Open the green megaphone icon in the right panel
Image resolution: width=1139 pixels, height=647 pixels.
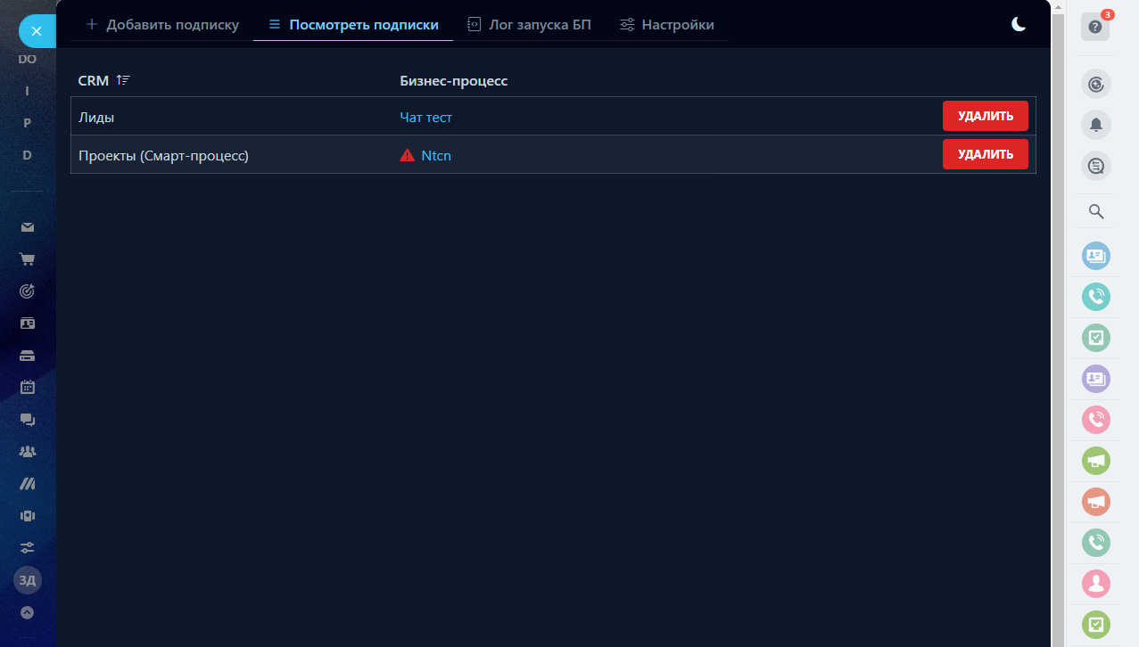click(x=1096, y=461)
